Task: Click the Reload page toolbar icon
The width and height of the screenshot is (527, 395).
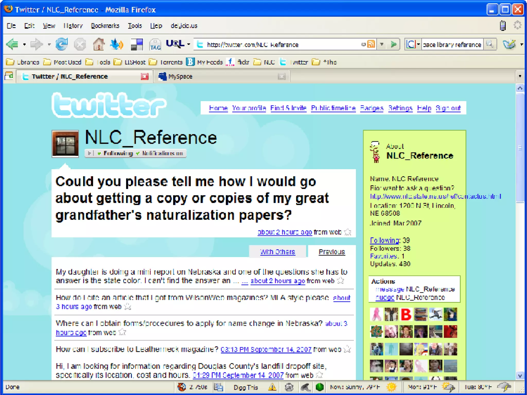Action: coord(62,44)
